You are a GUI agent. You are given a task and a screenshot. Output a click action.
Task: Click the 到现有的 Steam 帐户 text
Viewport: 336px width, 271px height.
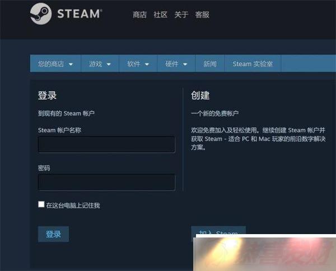point(66,113)
